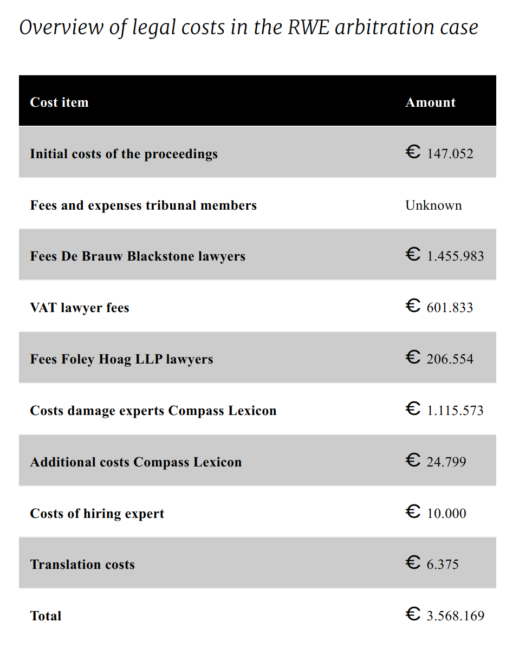Click the € 1.115.573 amount
The image size is (532, 648).
tap(444, 409)
